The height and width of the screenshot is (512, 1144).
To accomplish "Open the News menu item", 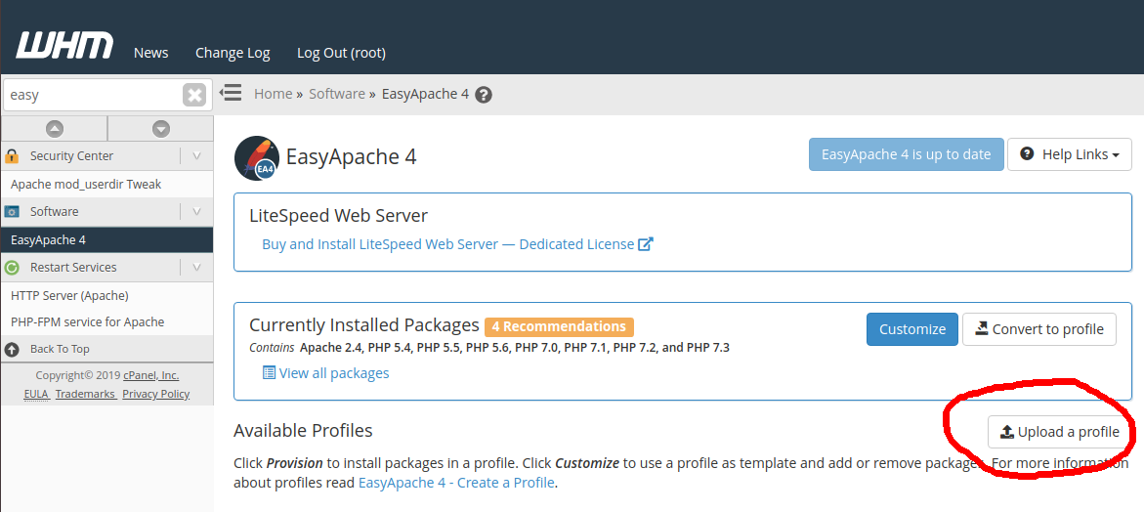I will (151, 53).
